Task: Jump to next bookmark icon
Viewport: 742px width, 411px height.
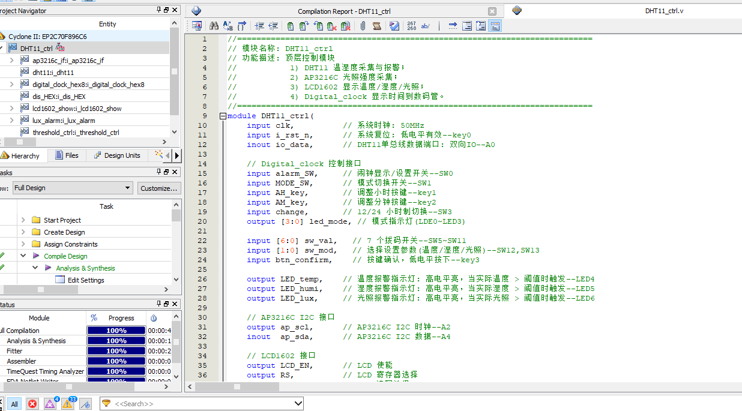Action: (x=304, y=26)
